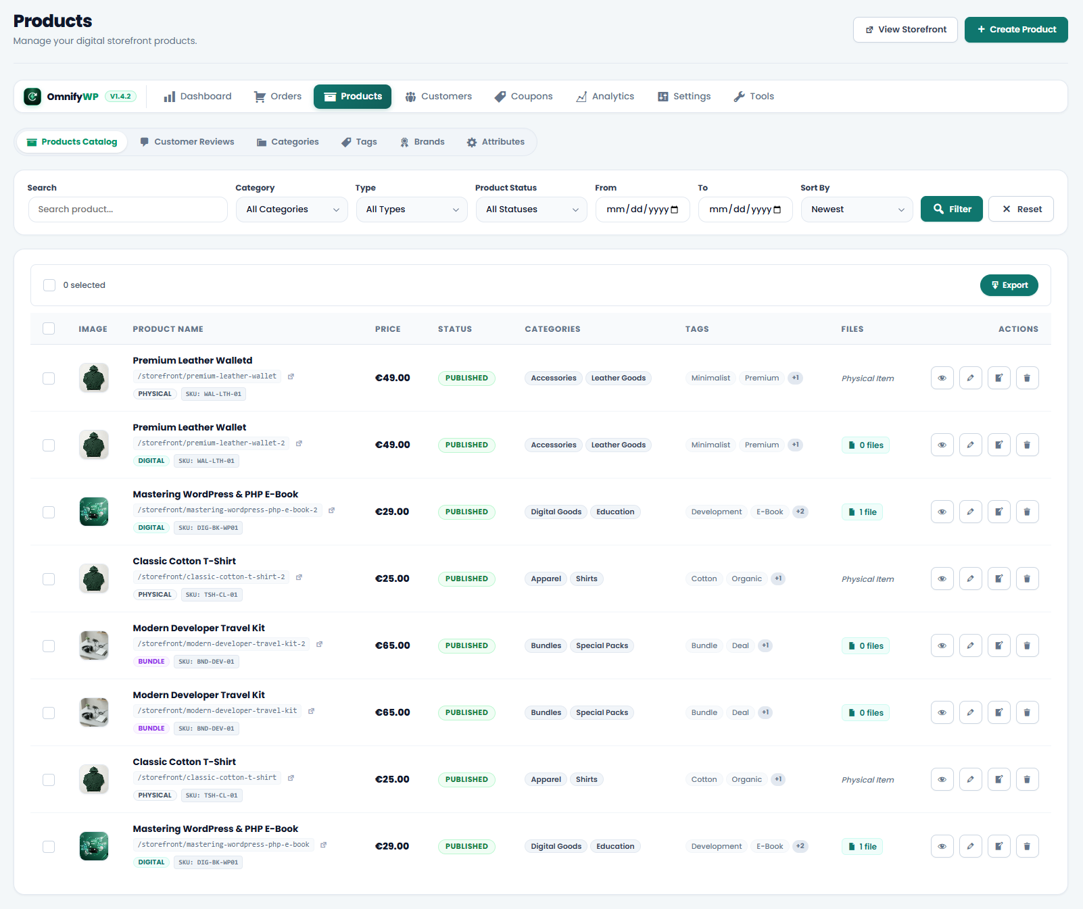The width and height of the screenshot is (1083, 909).
Task: Select checkbox for /storefront/modern-developer-travel-kit row
Action: [x=49, y=713]
